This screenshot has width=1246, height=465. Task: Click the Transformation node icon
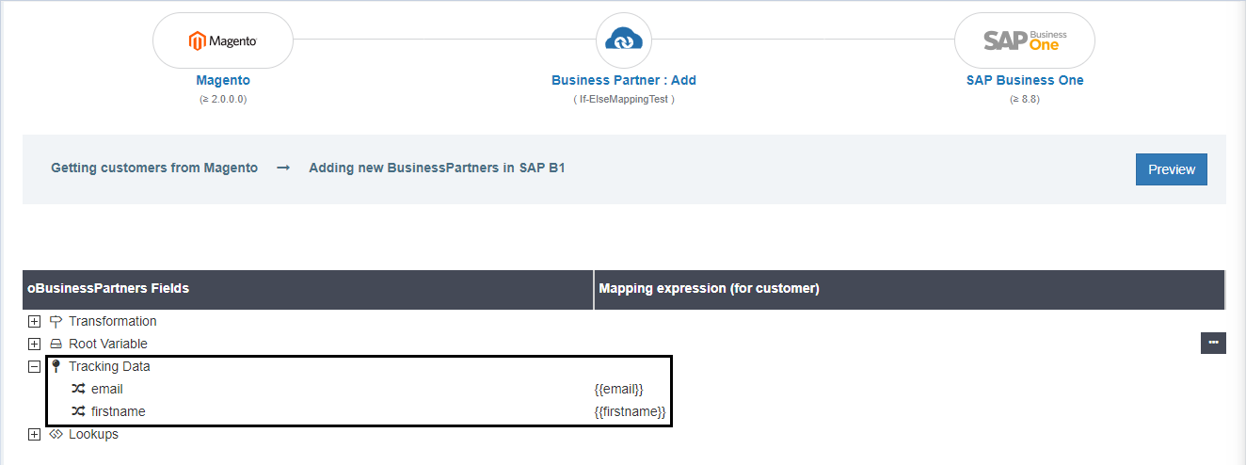click(56, 322)
